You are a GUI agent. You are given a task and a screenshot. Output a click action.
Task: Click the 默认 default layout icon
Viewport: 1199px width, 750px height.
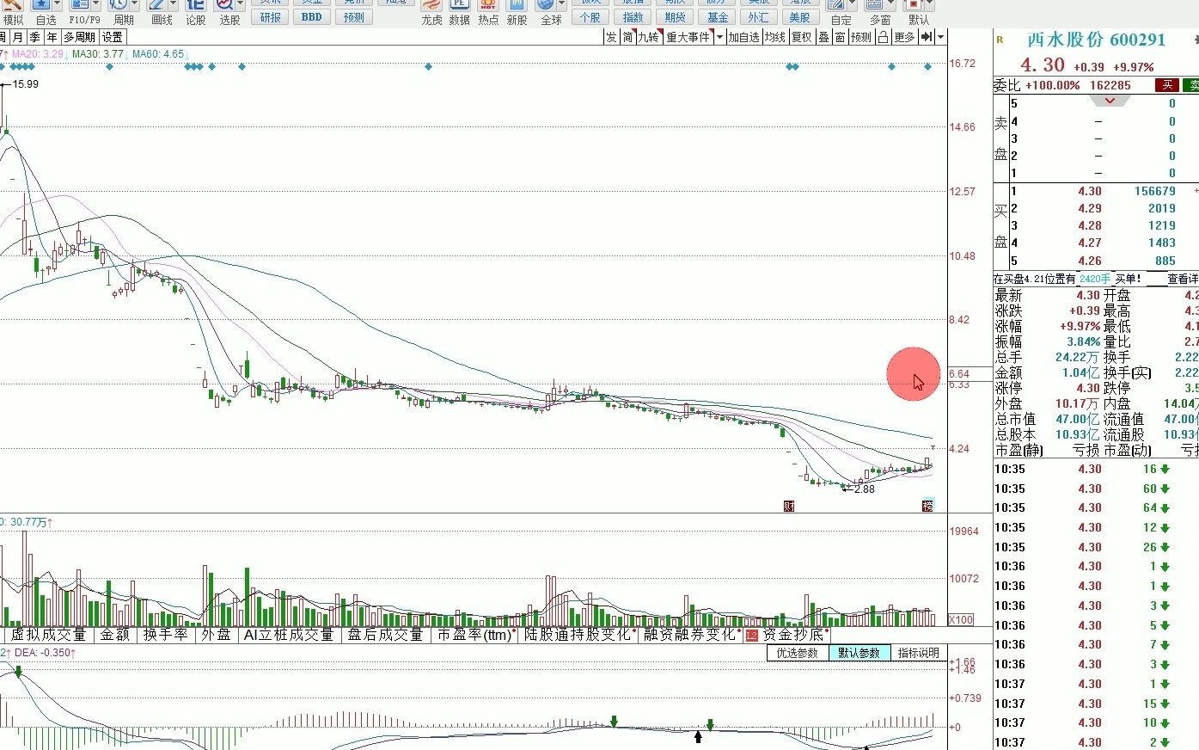(913, 5)
